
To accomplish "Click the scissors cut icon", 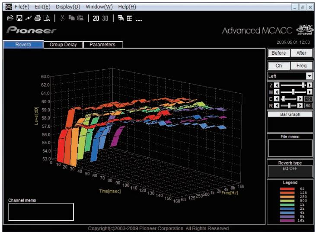I will tap(63, 18).
